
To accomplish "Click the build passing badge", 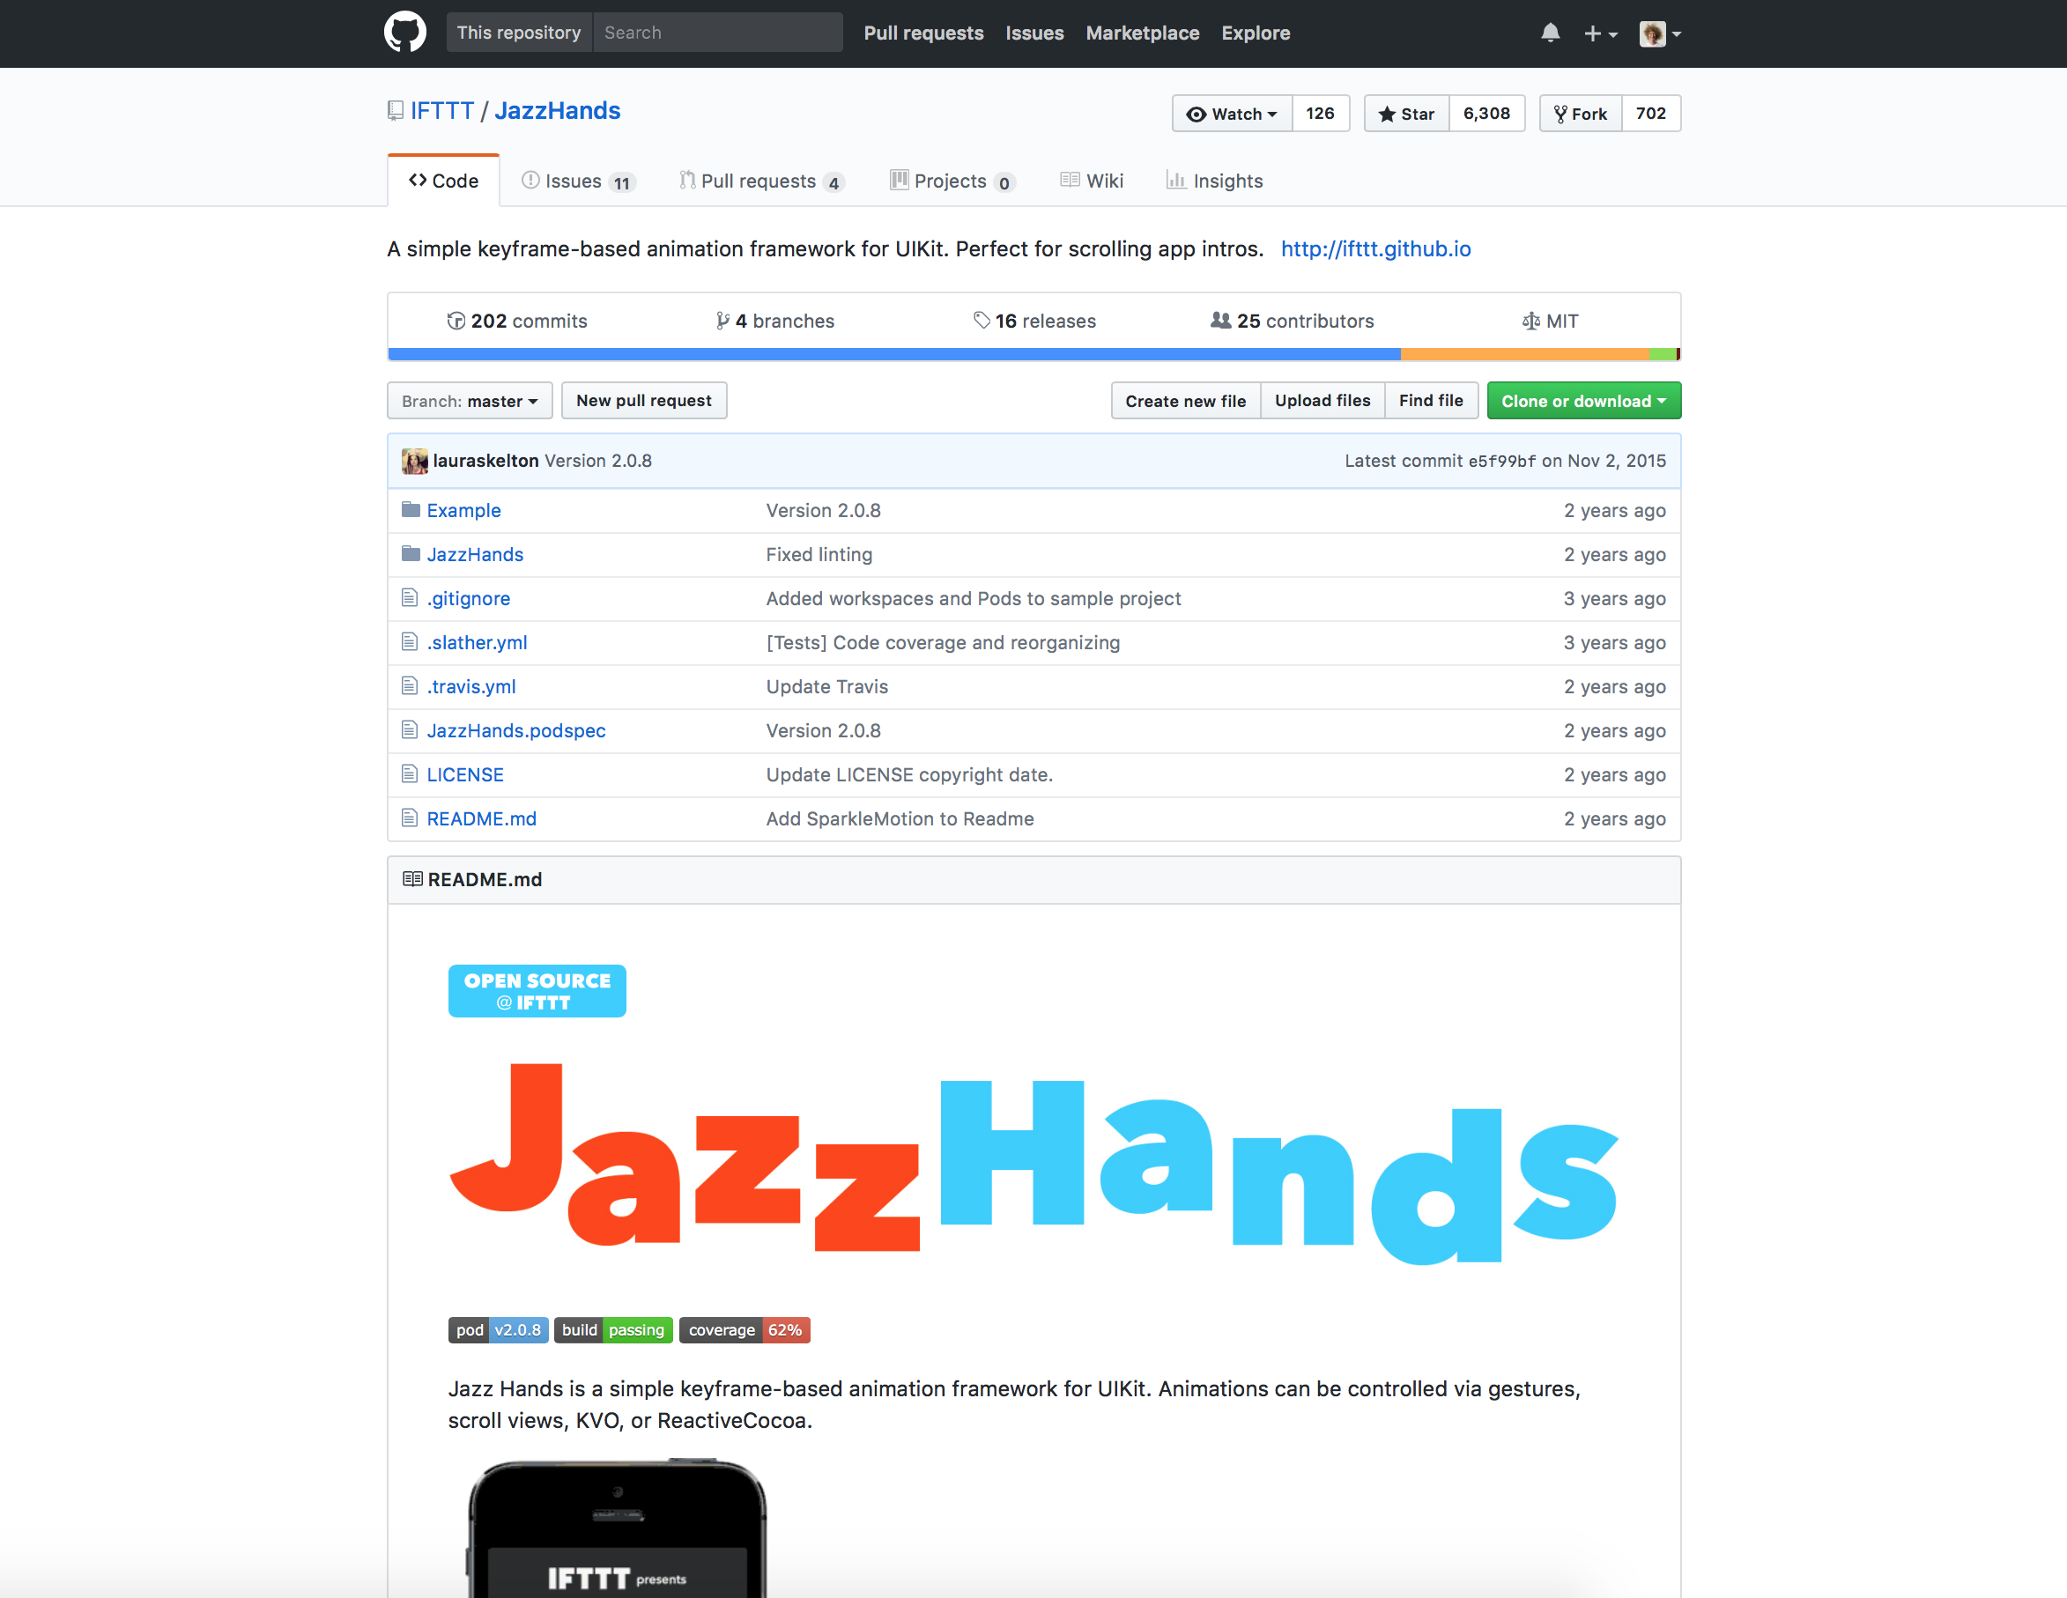I will pos(613,1330).
